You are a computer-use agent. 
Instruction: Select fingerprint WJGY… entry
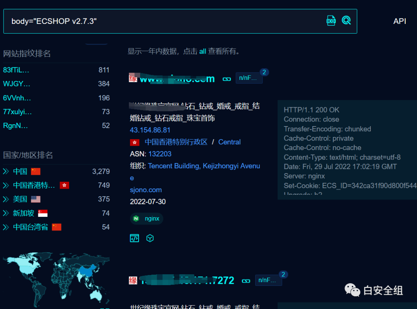tap(17, 84)
